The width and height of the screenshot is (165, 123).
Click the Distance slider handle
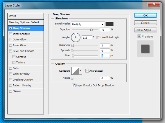coord(73,46)
